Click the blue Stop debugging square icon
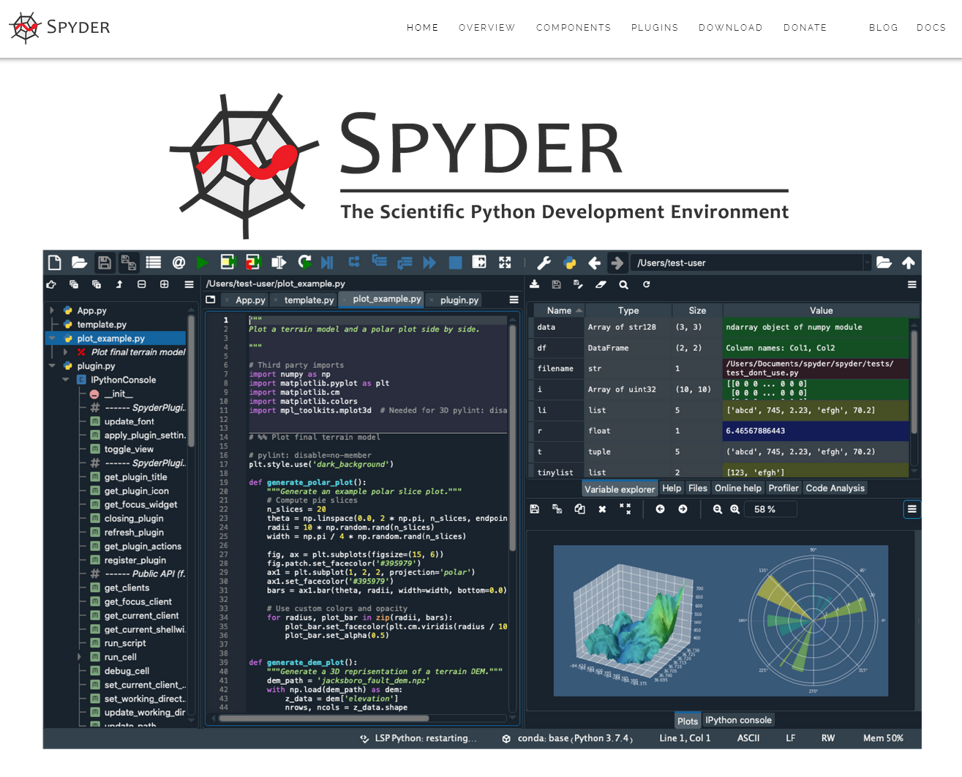 pyautogui.click(x=455, y=262)
